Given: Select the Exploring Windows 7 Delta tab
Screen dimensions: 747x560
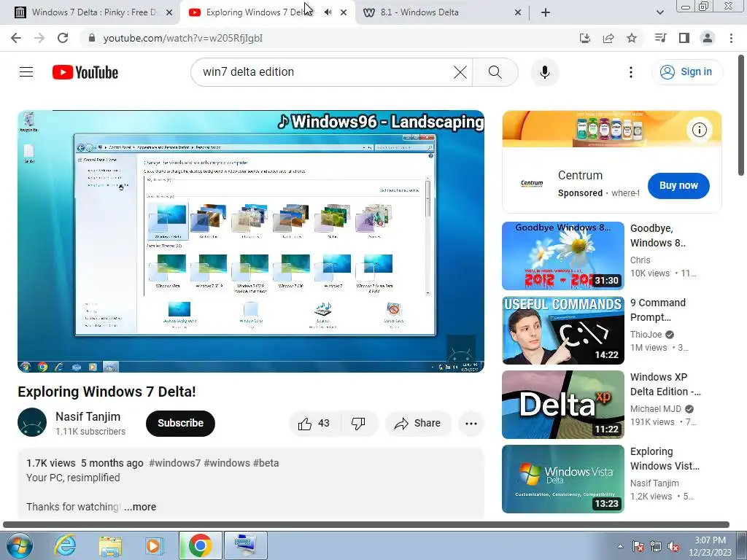Looking at the screenshot, I should tap(267, 12).
